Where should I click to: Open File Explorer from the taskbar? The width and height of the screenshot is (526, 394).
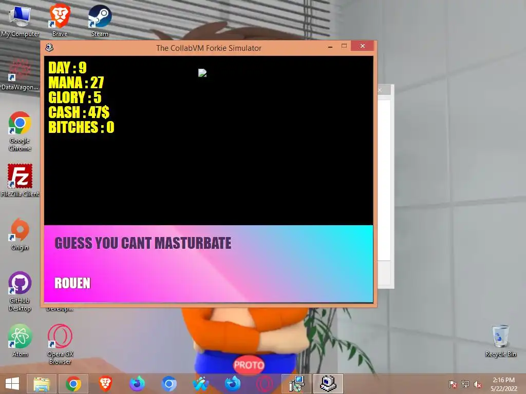[42, 384]
